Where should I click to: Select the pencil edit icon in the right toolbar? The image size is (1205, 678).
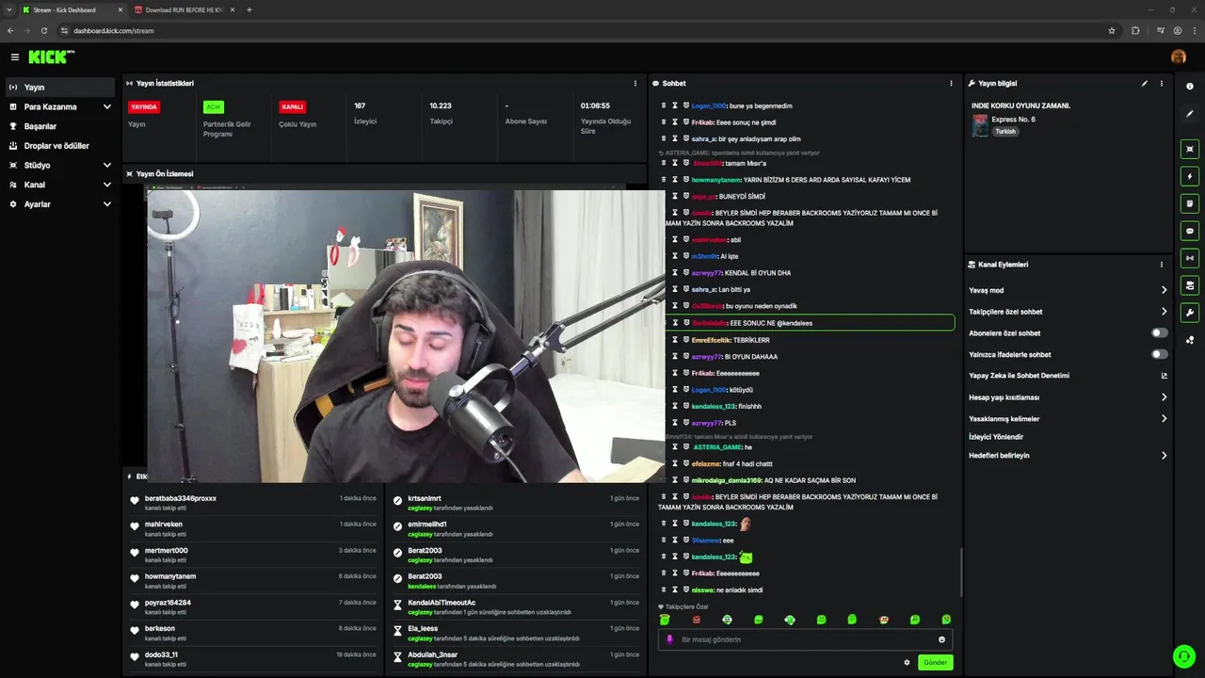tap(1190, 113)
